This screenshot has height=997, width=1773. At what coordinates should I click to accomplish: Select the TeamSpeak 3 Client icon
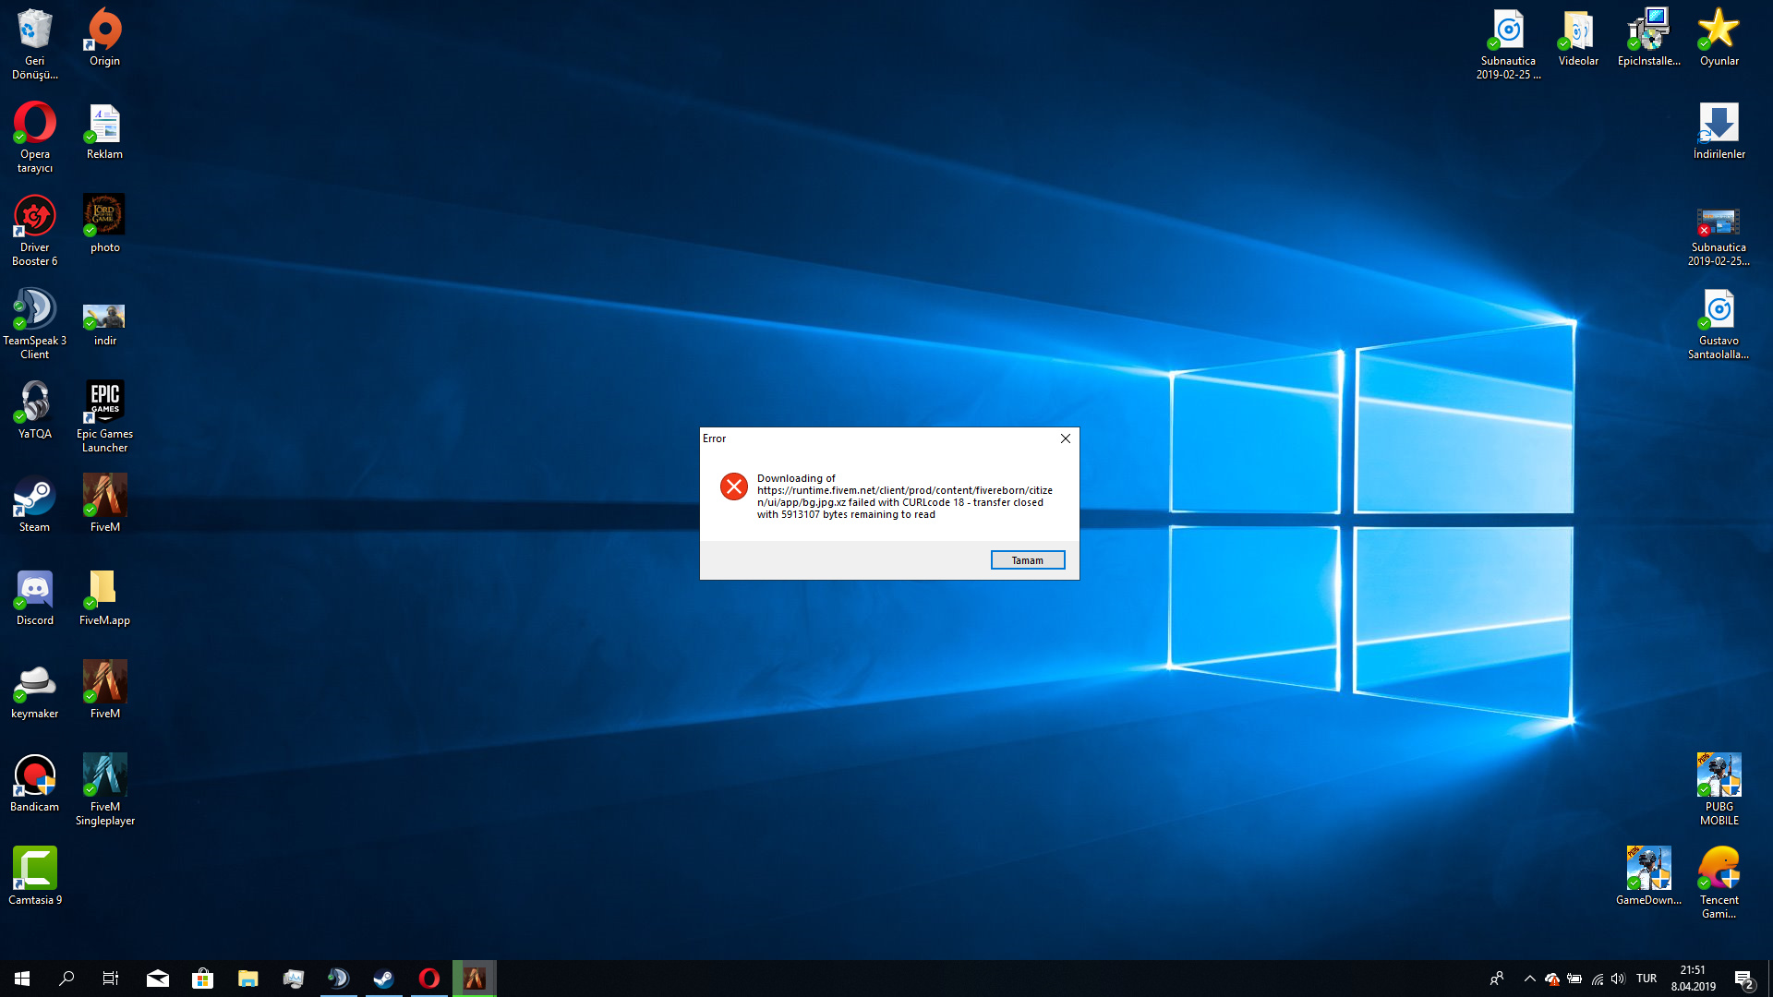(x=35, y=323)
